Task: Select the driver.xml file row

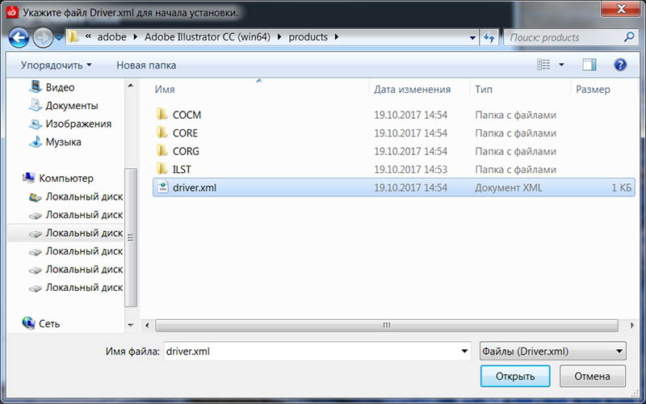Action: (393, 187)
